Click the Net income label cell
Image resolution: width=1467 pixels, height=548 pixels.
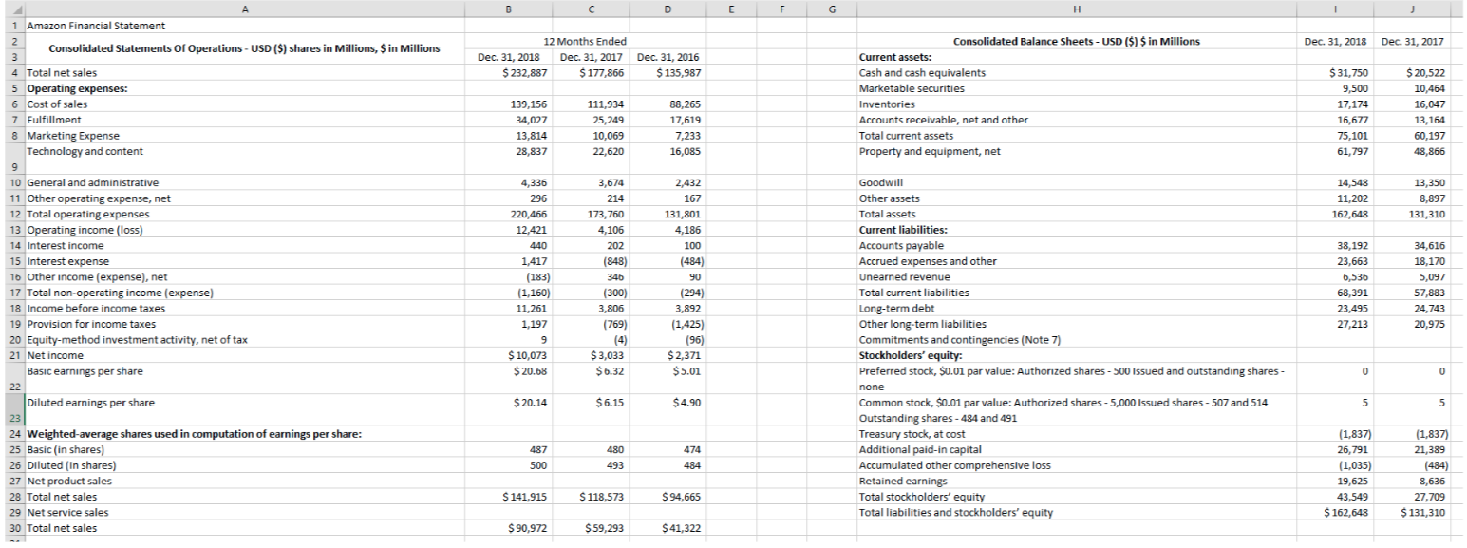tap(57, 354)
